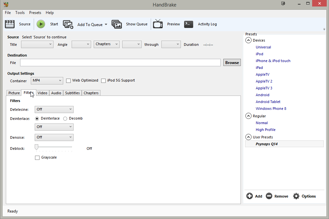The image size is (329, 219).
Task: Click the gear icon next to Options
Action: (x=296, y=196)
